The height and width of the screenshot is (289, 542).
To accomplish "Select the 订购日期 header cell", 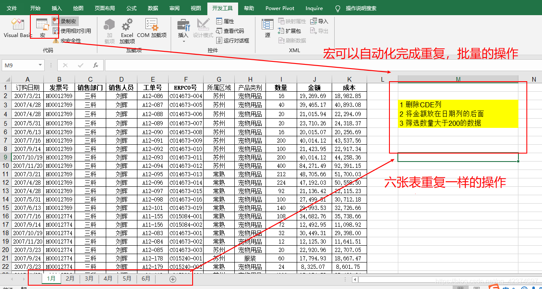I will pos(27,87).
